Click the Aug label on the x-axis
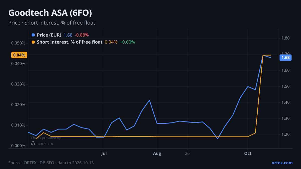 (157, 153)
